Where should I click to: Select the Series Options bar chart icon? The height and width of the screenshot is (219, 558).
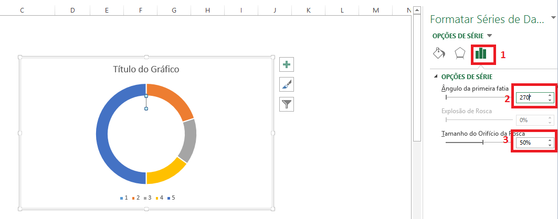pyautogui.click(x=481, y=53)
